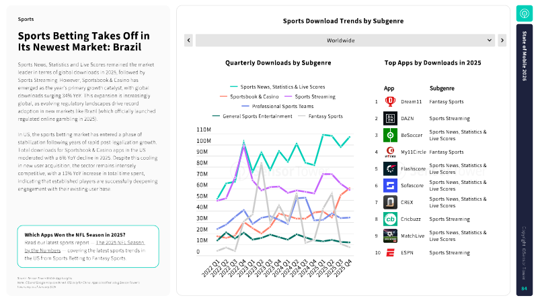This screenshot has width=538, height=302.
Task: Click the My11Circle app icon
Action: tap(390, 152)
